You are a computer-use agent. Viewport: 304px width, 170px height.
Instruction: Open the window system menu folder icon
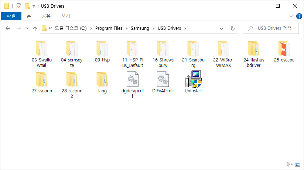click(7, 6)
